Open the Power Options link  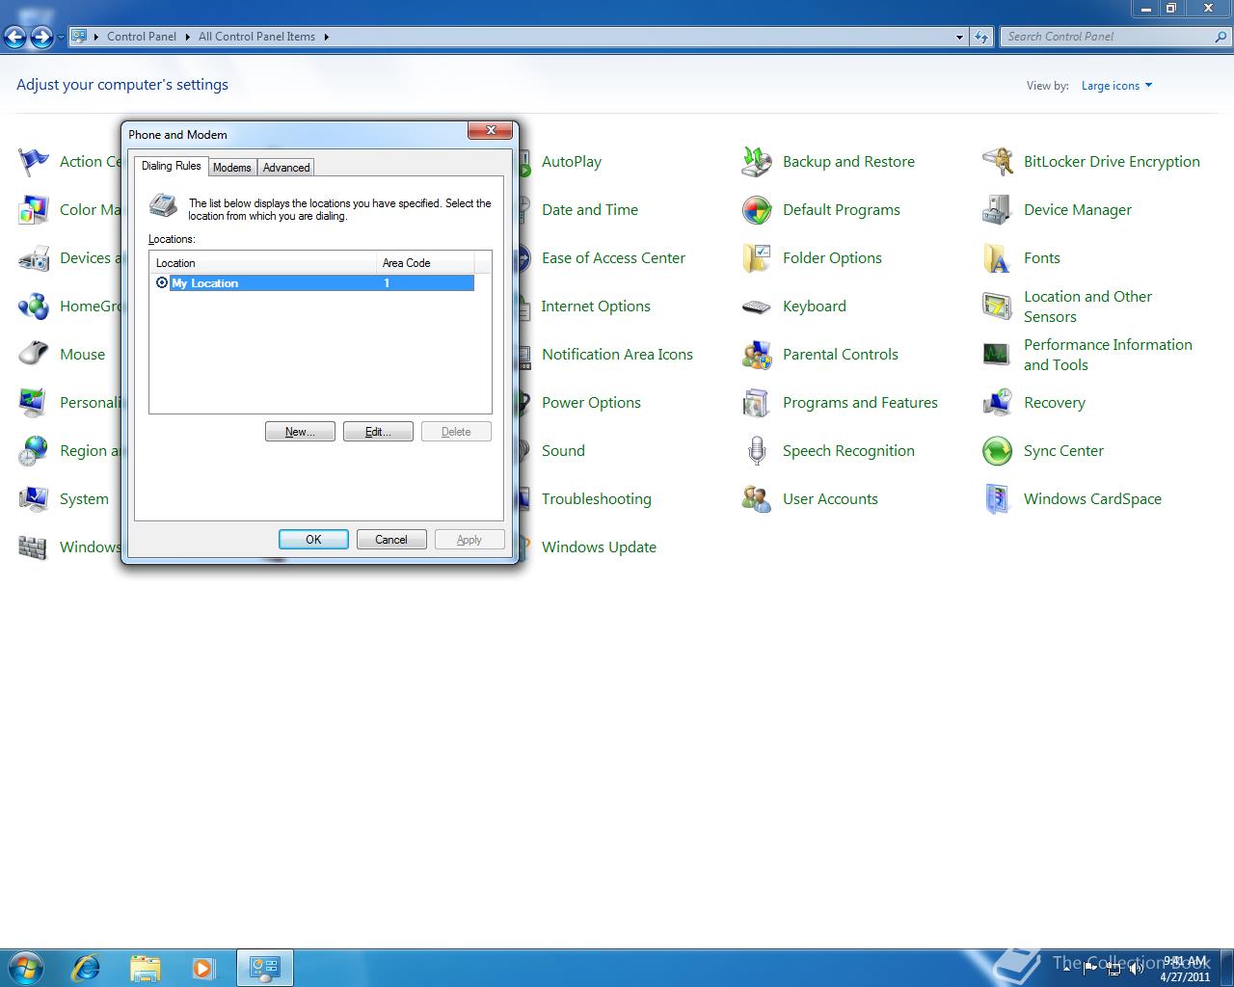tap(591, 403)
